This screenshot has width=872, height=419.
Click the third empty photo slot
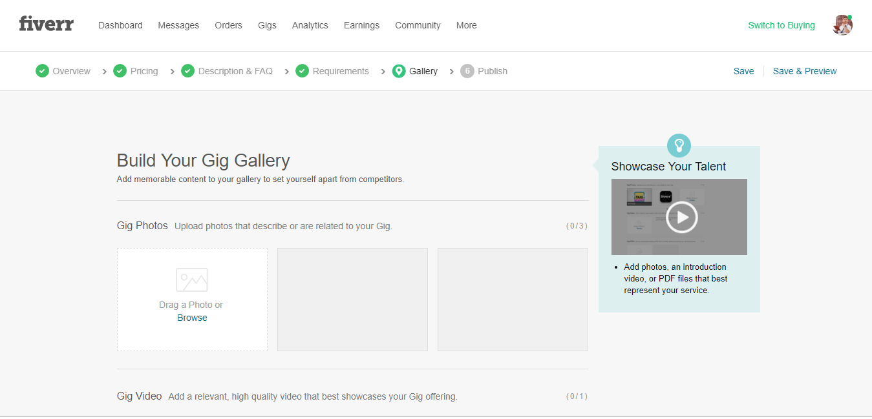[513, 300]
